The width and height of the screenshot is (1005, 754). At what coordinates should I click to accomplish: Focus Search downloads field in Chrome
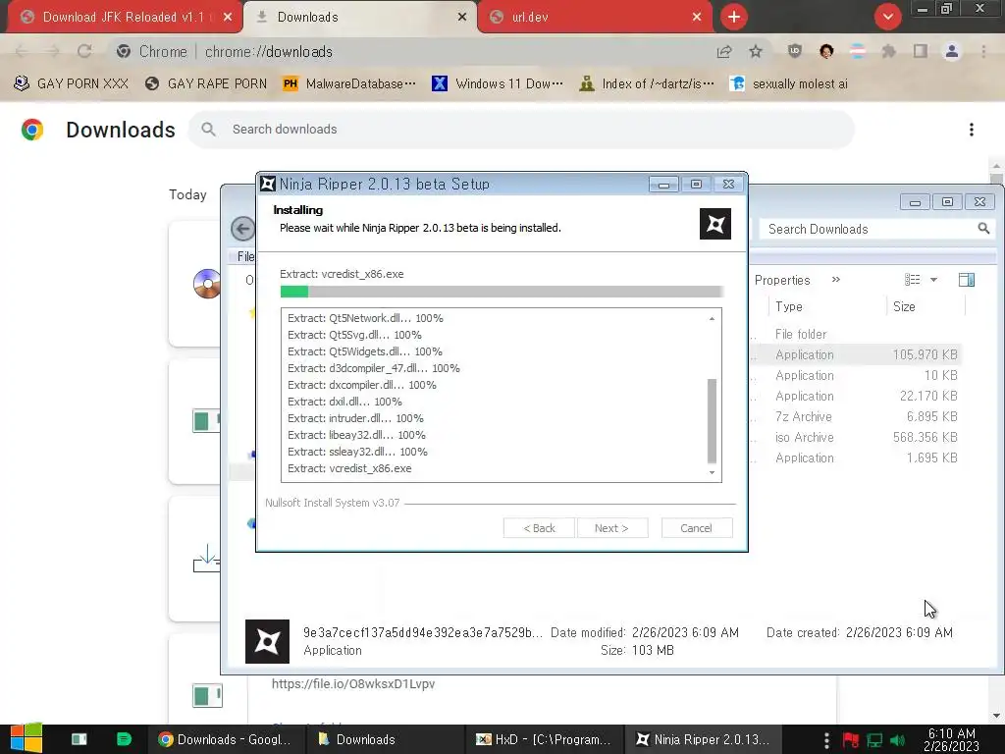520,129
